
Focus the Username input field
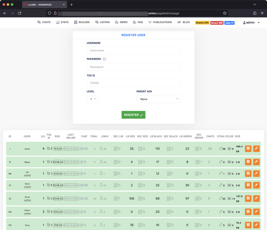133,50
